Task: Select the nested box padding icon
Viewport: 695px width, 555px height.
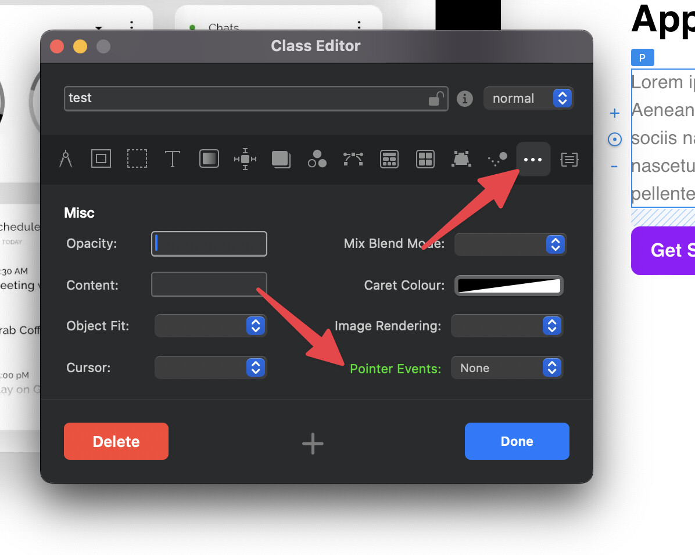Action: pos(101,158)
